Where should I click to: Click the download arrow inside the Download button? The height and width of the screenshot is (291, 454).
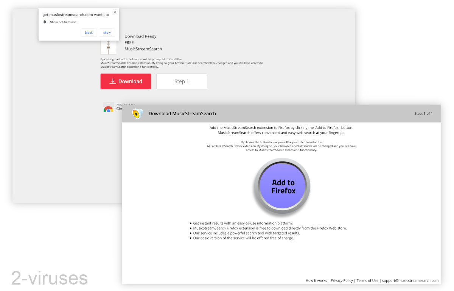pos(113,81)
